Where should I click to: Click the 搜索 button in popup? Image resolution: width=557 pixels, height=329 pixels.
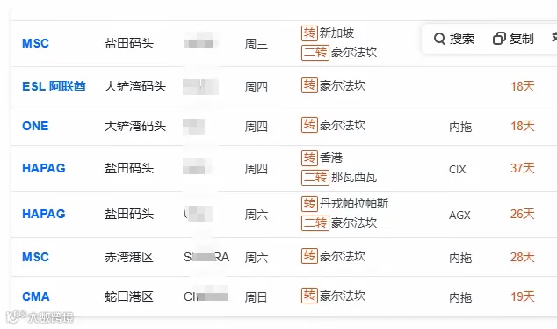[x=454, y=39]
